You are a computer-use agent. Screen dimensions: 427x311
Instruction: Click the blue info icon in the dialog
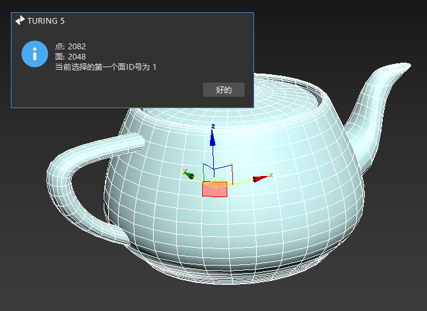(35, 54)
